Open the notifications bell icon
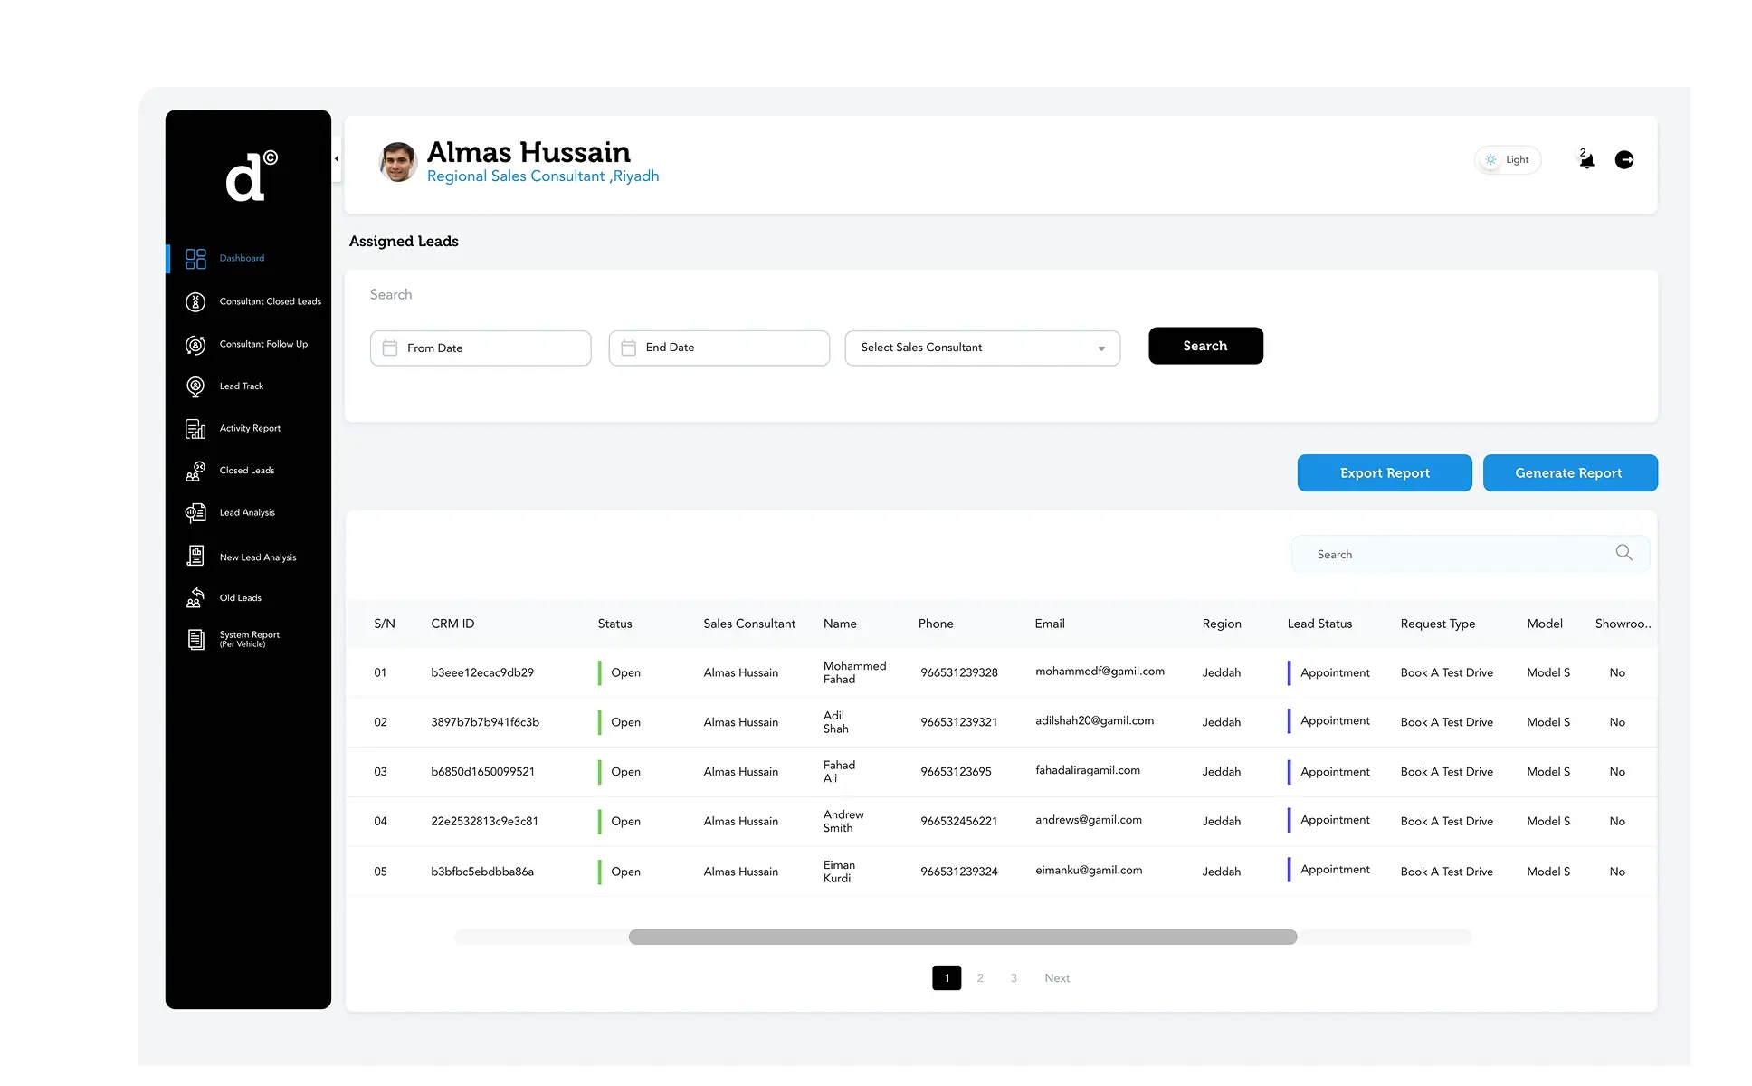 pos(1586,160)
